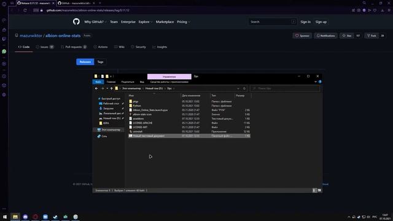This screenshot has height=221, width=393.
Task: Click the Notifications button
Action: click(x=325, y=36)
